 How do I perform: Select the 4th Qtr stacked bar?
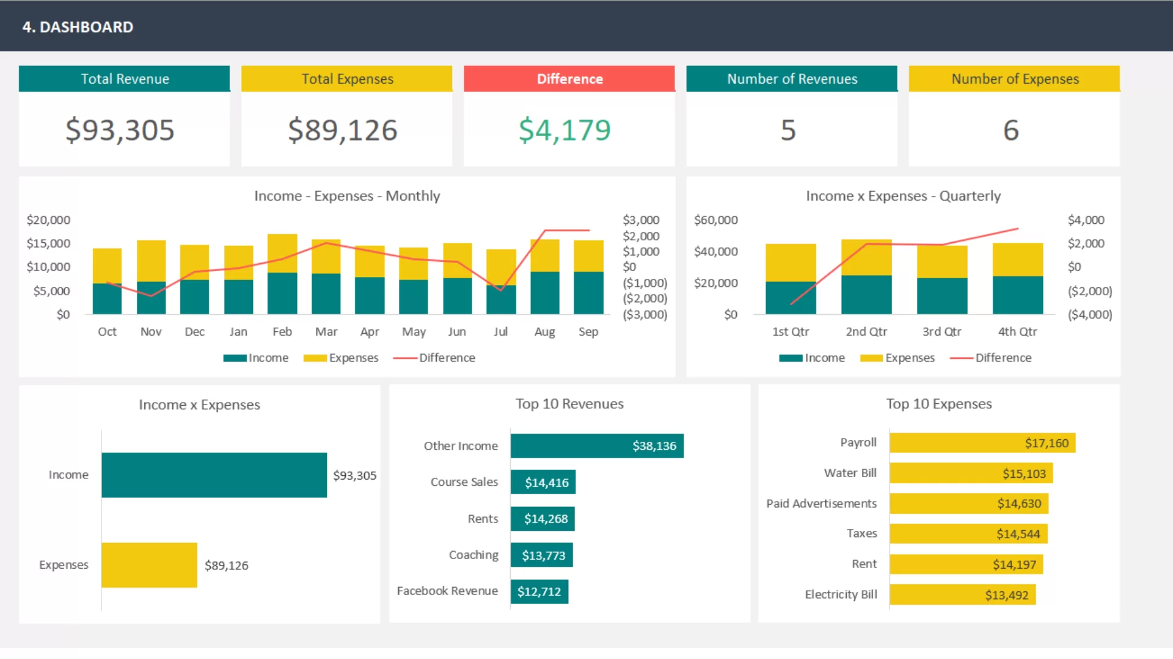point(1018,278)
